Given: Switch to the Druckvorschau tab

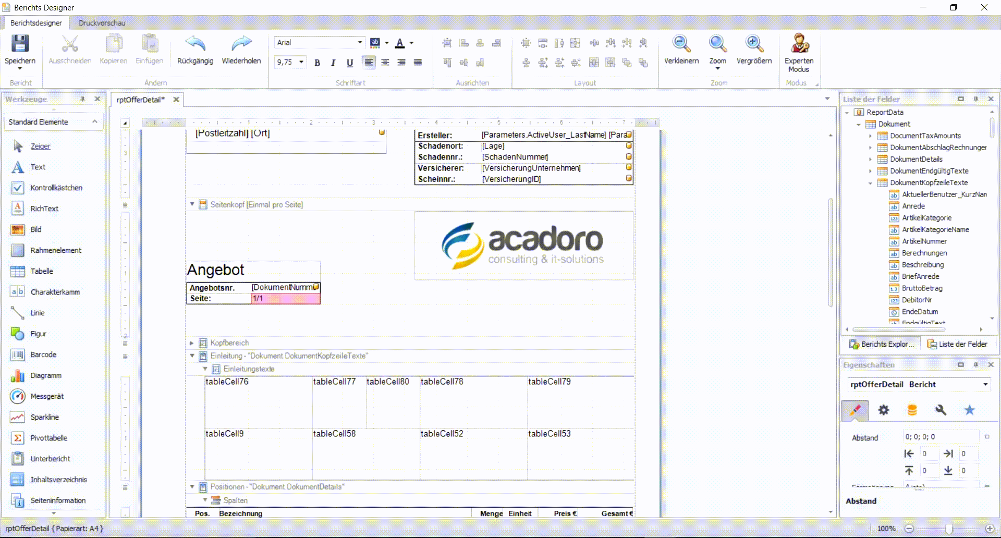Looking at the screenshot, I should pyautogui.click(x=102, y=23).
